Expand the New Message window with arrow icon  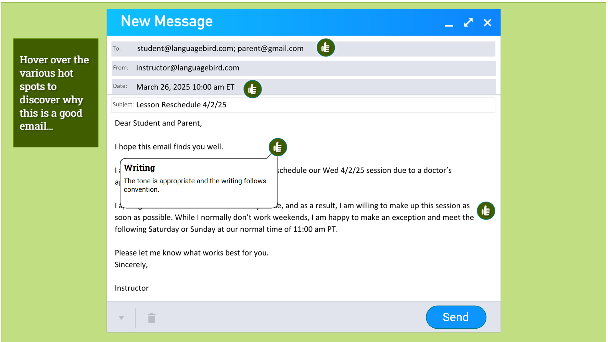pos(468,23)
